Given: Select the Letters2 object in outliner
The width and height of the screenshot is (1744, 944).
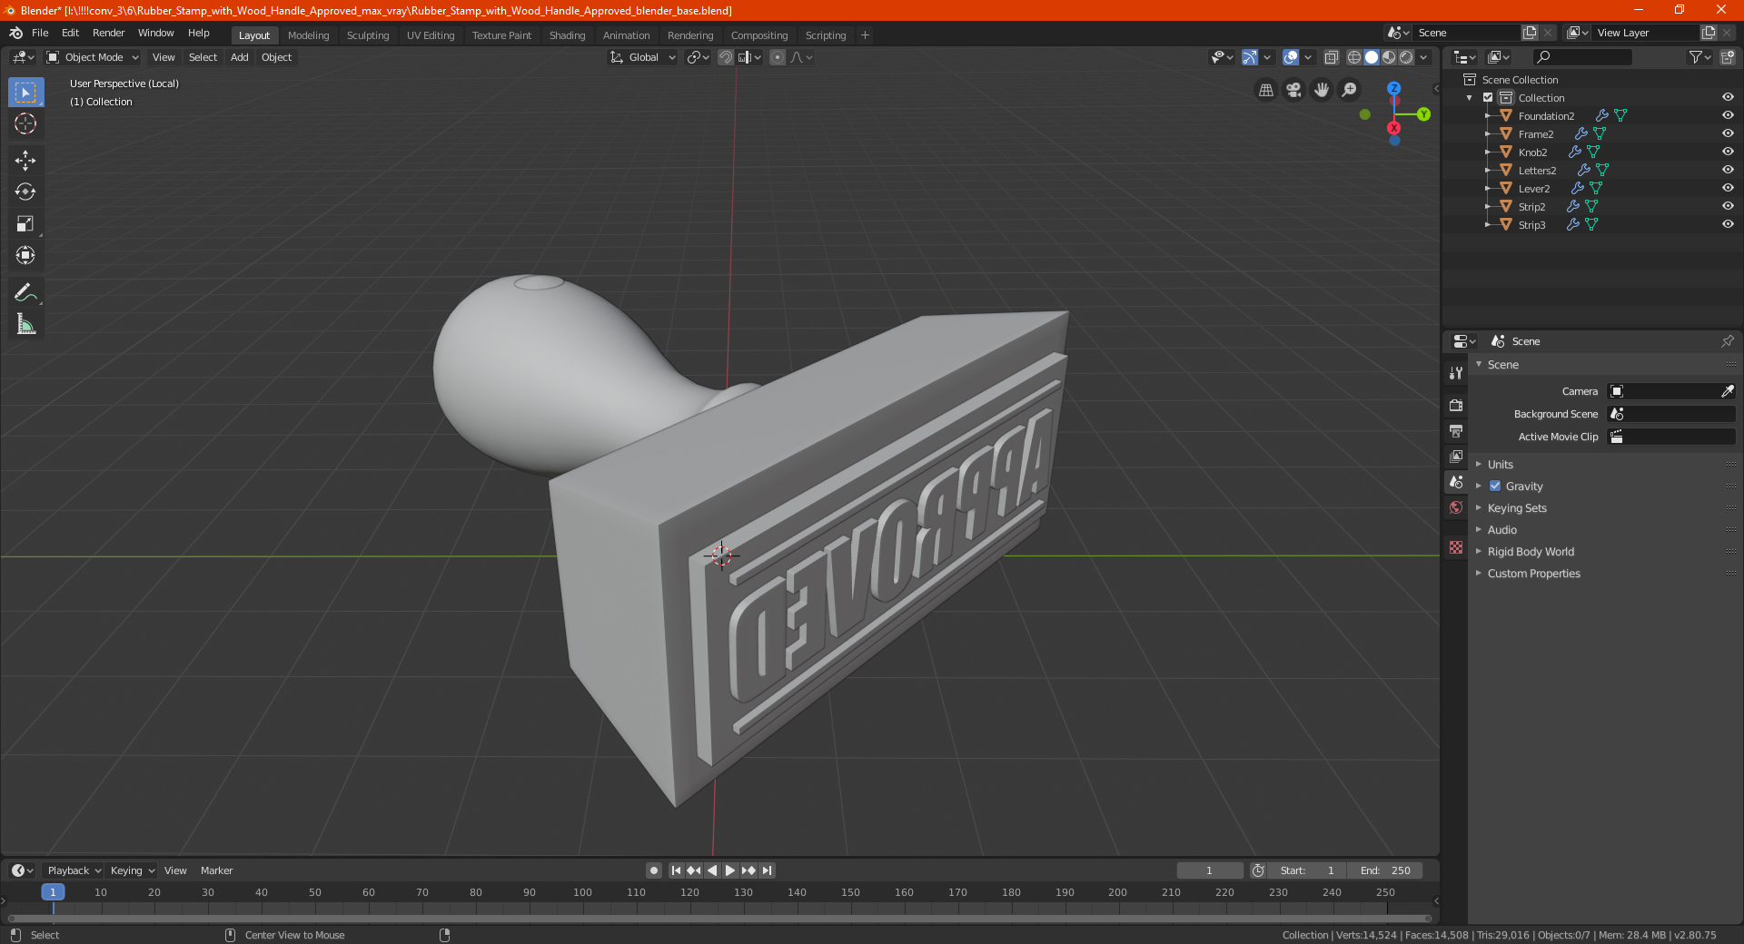Looking at the screenshot, I should click(x=1537, y=171).
